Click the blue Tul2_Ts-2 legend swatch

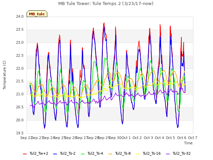(x=55, y=154)
